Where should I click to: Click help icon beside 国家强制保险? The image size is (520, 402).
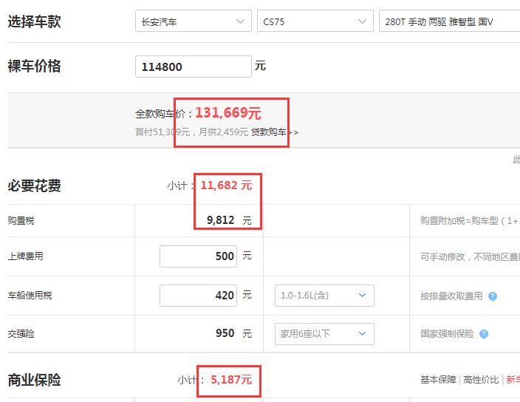[484, 334]
